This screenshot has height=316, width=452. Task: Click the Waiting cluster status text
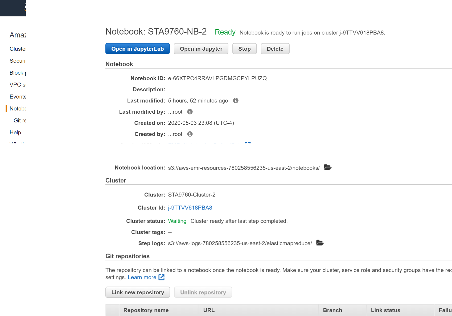[177, 221]
